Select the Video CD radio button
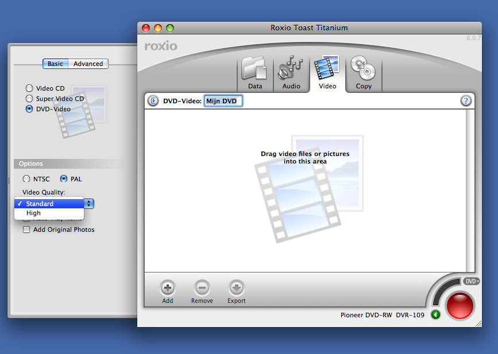Image resolution: width=498 pixels, height=354 pixels. (x=29, y=88)
